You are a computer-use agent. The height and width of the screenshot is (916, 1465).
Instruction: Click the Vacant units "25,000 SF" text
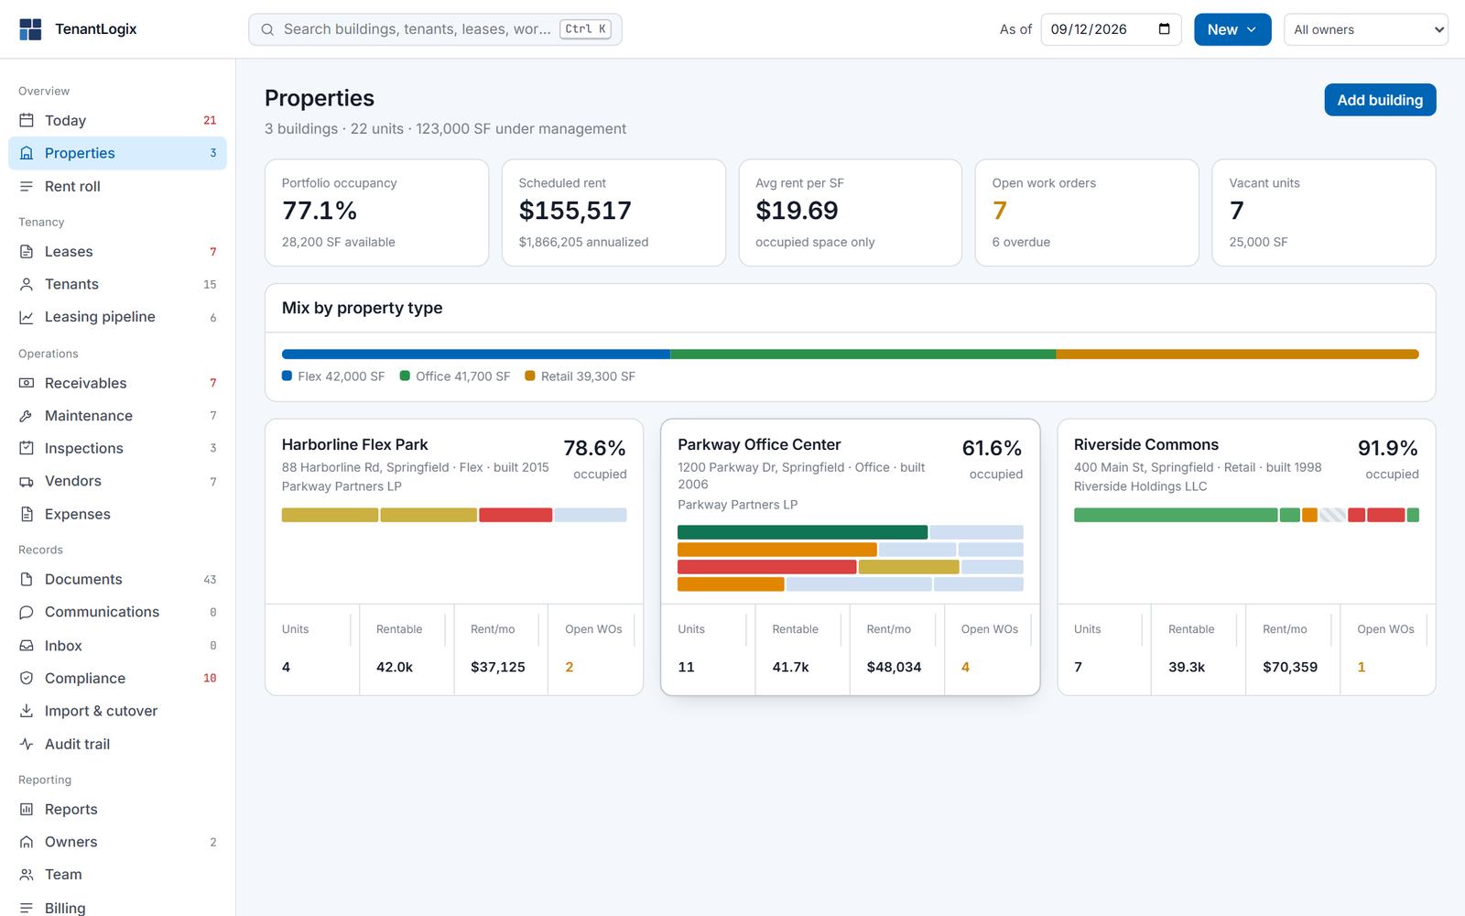[1258, 242]
